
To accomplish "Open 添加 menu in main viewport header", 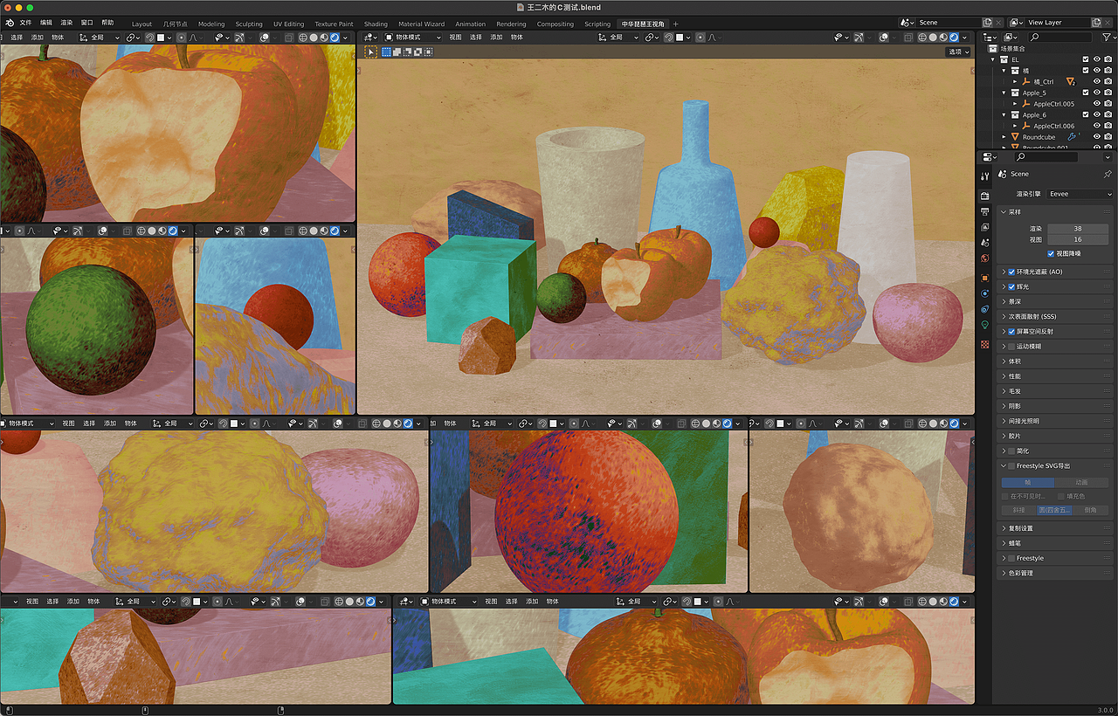I will (496, 38).
